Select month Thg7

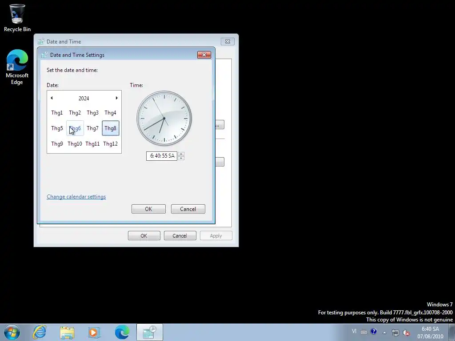[92, 128]
